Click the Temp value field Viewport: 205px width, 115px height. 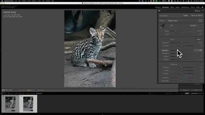(x=199, y=31)
